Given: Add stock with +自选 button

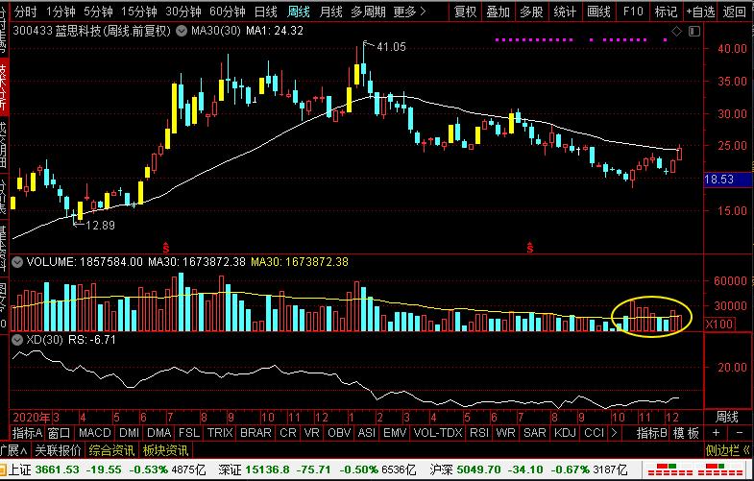Looking at the screenshot, I should pos(700,12).
